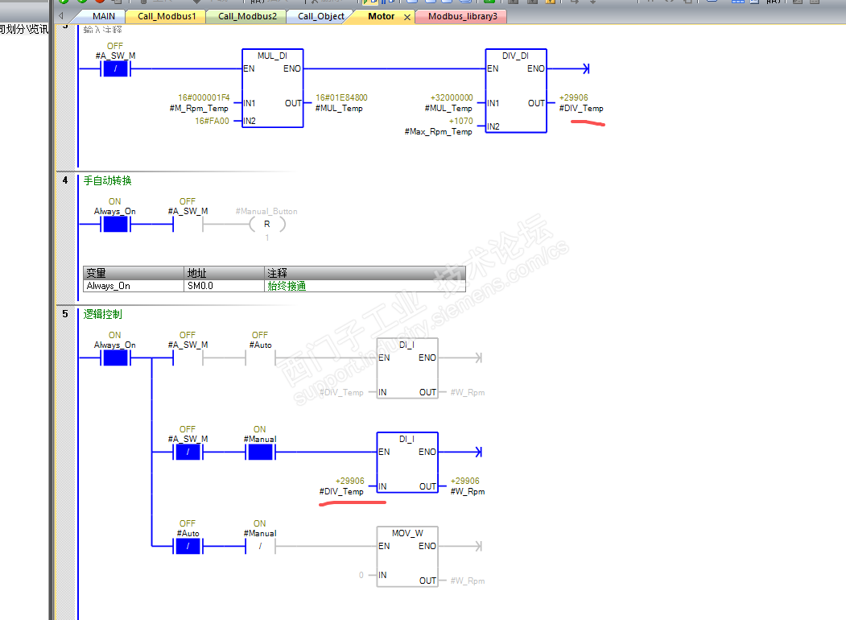Click ENO arrow of the active DI_I
This screenshot has width=846, height=620.
(477, 453)
